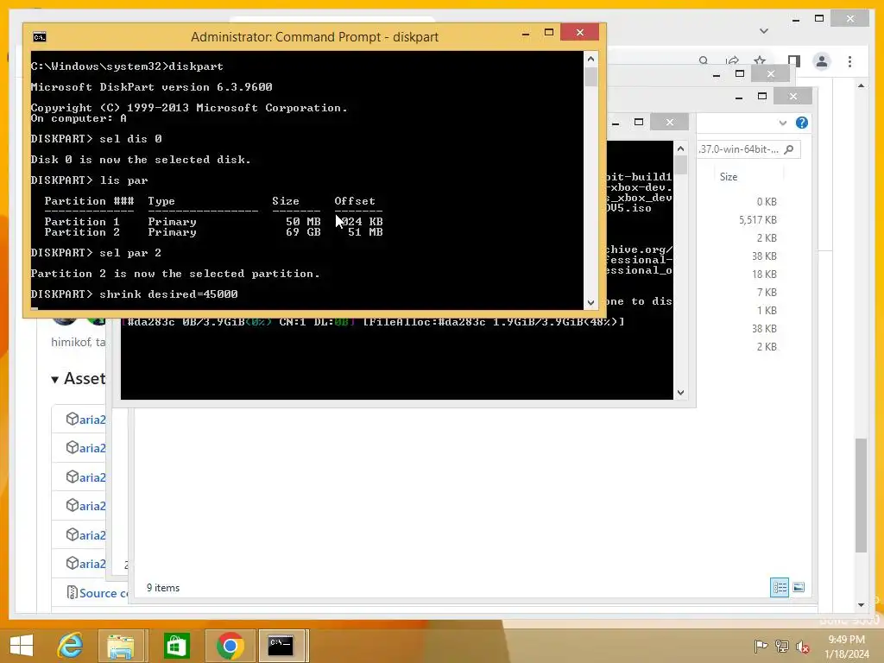The image size is (884, 663).
Task: Close the background console window
Action: click(669, 122)
